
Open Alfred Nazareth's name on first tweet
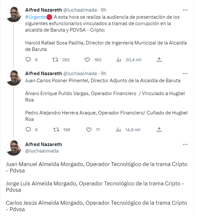pos(43,10)
